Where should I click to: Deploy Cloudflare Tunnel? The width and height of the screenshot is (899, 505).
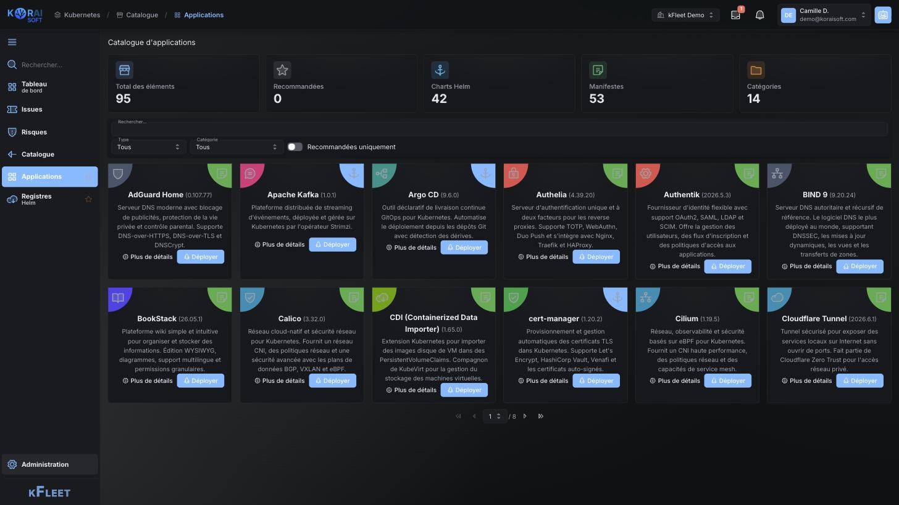pyautogui.click(x=860, y=381)
